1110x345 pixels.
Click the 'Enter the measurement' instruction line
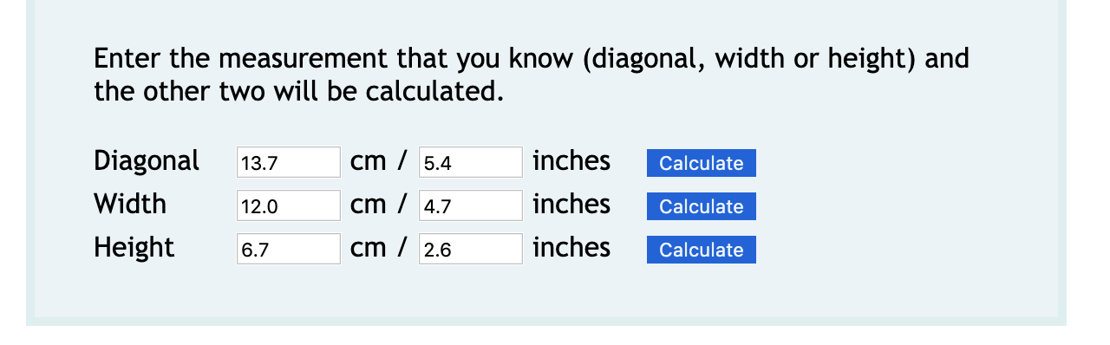tap(532, 59)
